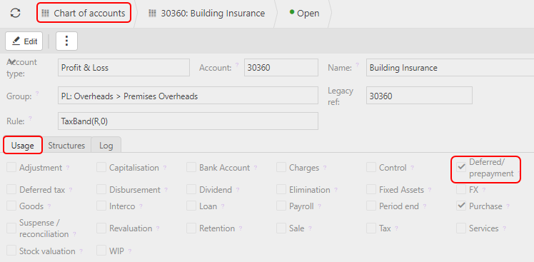Click the Group field
534x262 pixels.
coord(188,96)
